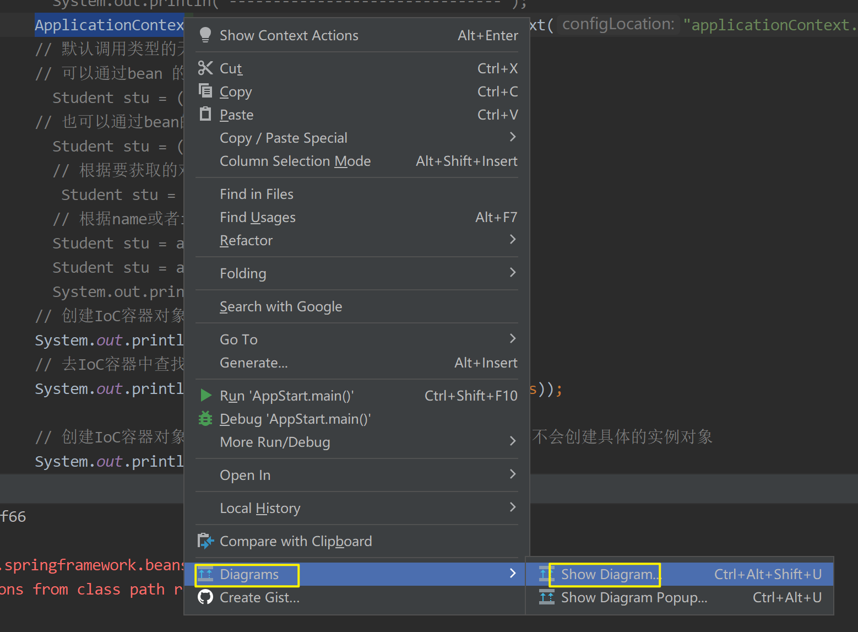
Task: Click the green bug Debug icon
Action: [205, 418]
